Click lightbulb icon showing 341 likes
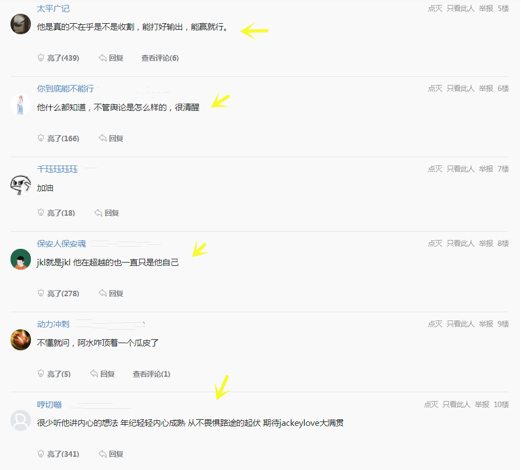 [40, 453]
